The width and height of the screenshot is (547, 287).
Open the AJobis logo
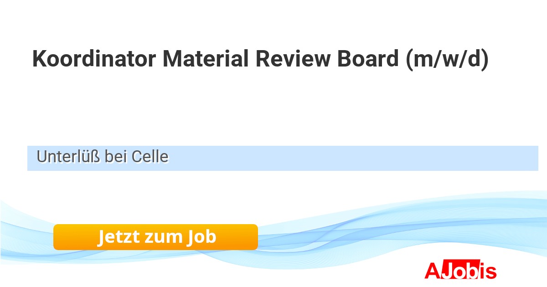(460, 271)
